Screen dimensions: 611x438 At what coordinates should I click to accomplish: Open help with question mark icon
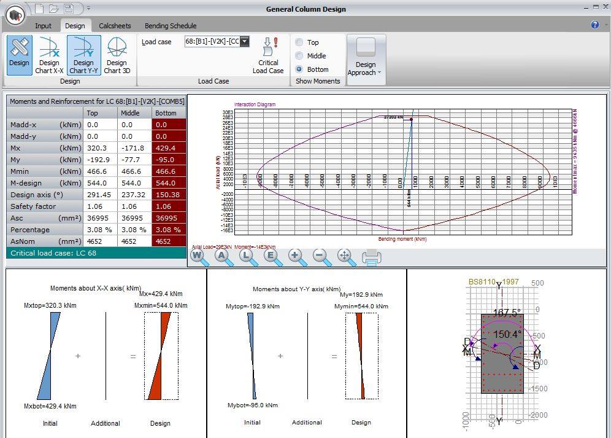pos(594,25)
